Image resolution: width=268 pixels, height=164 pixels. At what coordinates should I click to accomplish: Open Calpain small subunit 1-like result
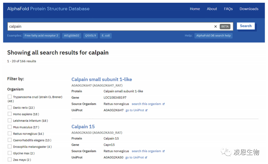[x=102, y=80]
